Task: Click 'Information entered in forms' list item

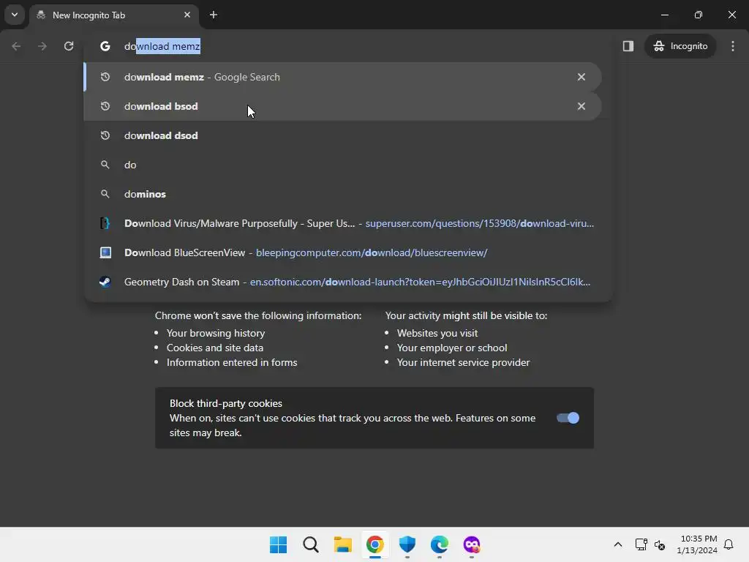Action: (x=232, y=363)
